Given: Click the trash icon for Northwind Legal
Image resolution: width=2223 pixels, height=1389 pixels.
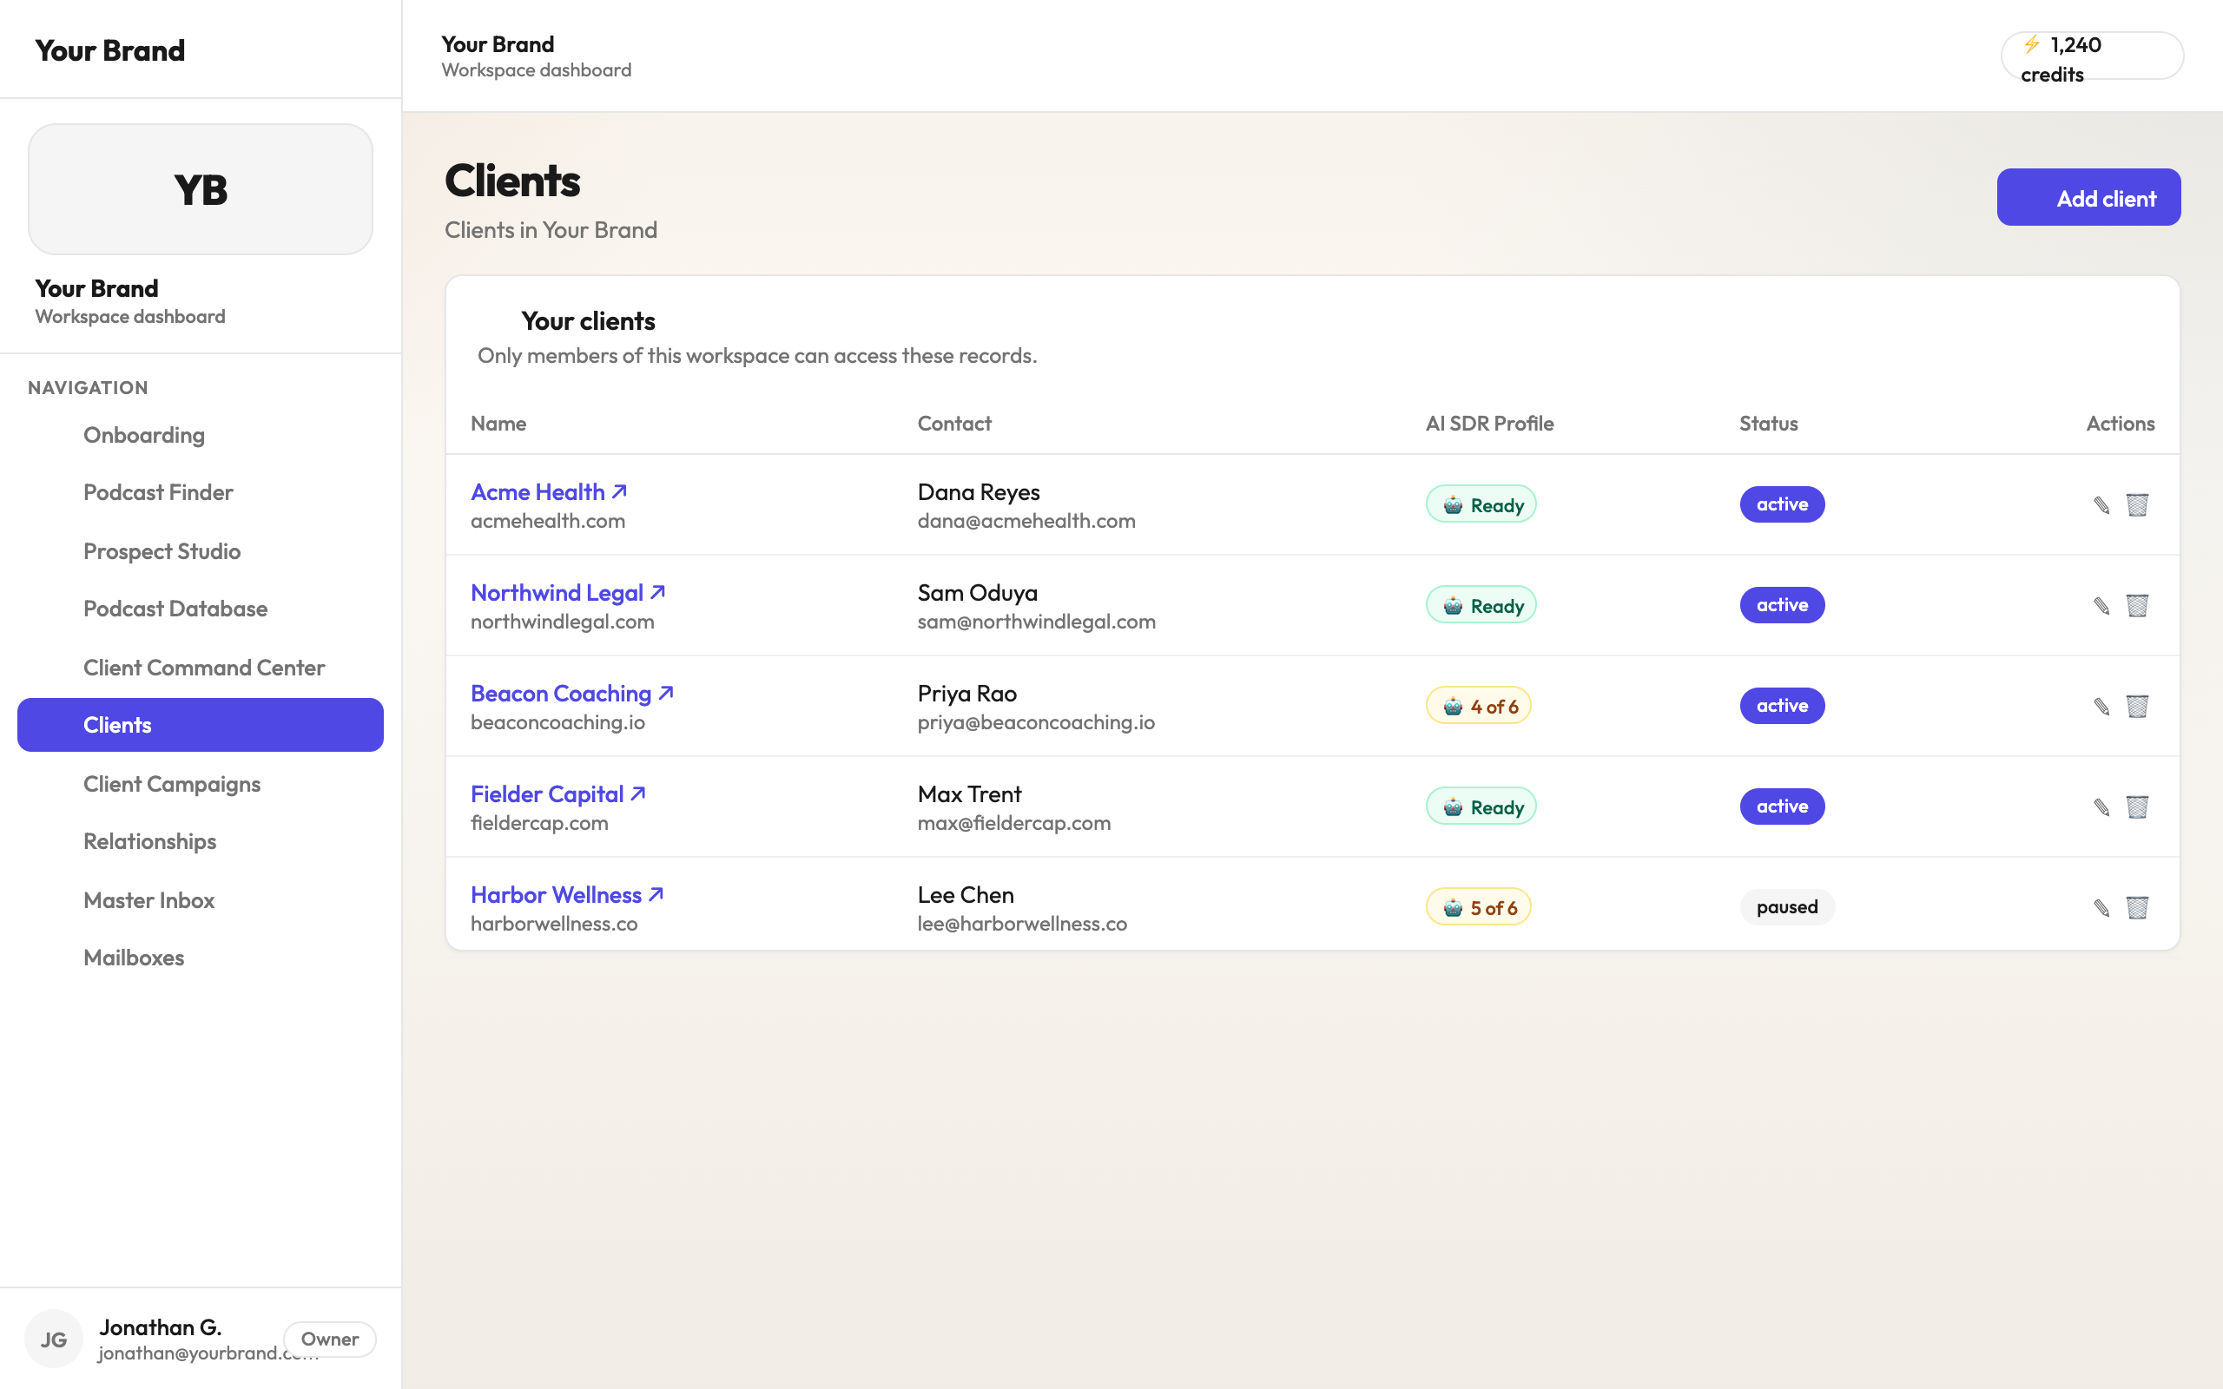Looking at the screenshot, I should click(2138, 605).
